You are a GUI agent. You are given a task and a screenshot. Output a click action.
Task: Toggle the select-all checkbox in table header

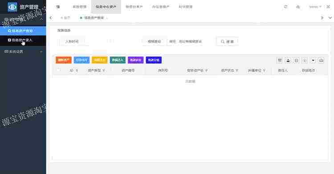click(x=58, y=70)
